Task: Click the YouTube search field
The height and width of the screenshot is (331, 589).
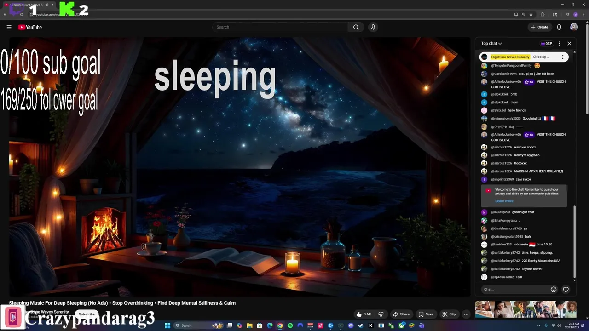Action: pos(280,27)
